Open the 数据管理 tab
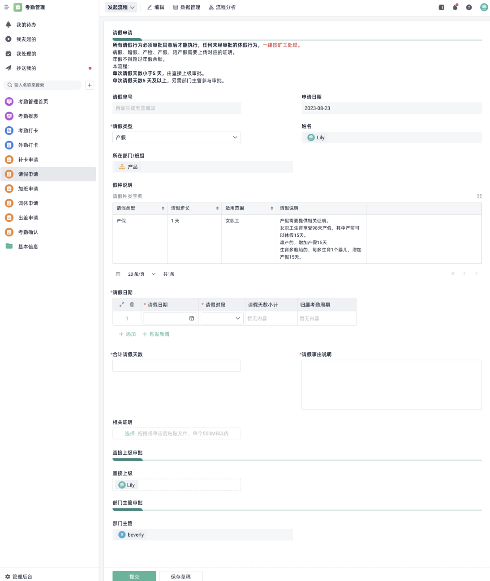Image resolution: width=490 pixels, height=581 pixels. coord(187,7)
